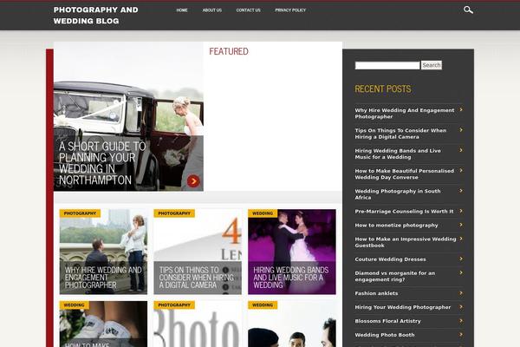The width and height of the screenshot is (520, 347).
Task: Open Hiring Your Wedding Photographer link
Action: pyautogui.click(x=403, y=307)
